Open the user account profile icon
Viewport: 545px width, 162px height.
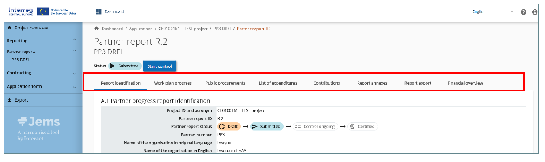tap(534, 12)
